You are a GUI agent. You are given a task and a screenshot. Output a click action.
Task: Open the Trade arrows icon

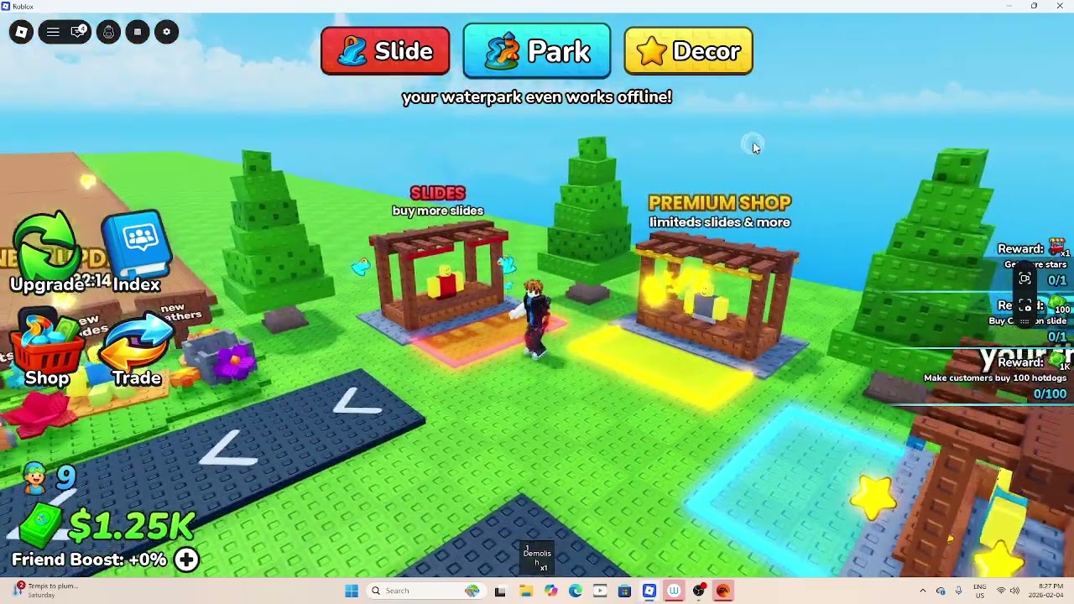(x=137, y=351)
